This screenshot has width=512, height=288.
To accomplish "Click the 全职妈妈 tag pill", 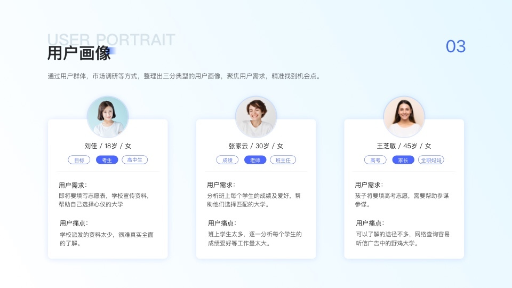I will tap(431, 160).
